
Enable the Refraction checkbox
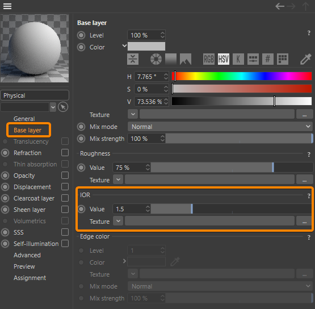65,153
